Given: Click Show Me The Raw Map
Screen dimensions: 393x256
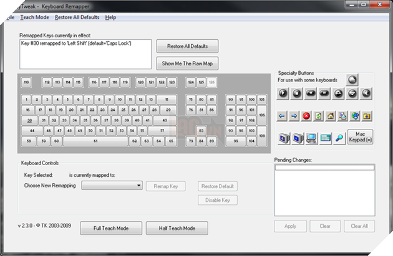Looking at the screenshot, I should tap(187, 64).
